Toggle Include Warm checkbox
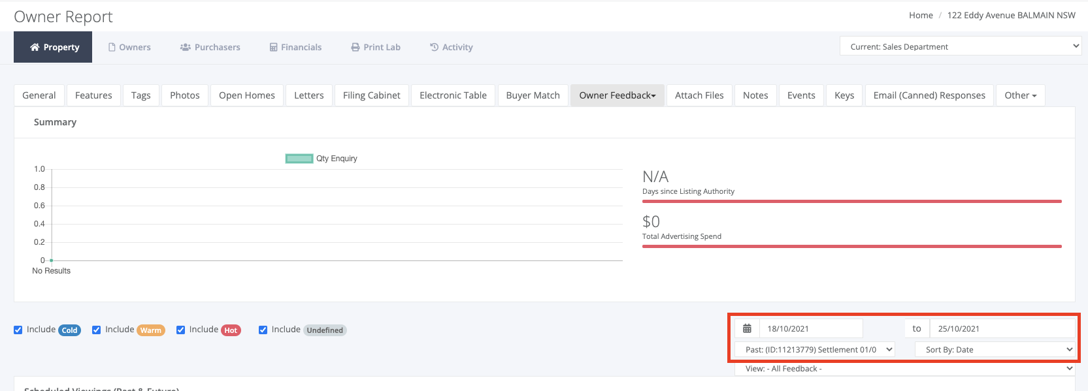The width and height of the screenshot is (1088, 391). pyautogui.click(x=97, y=330)
